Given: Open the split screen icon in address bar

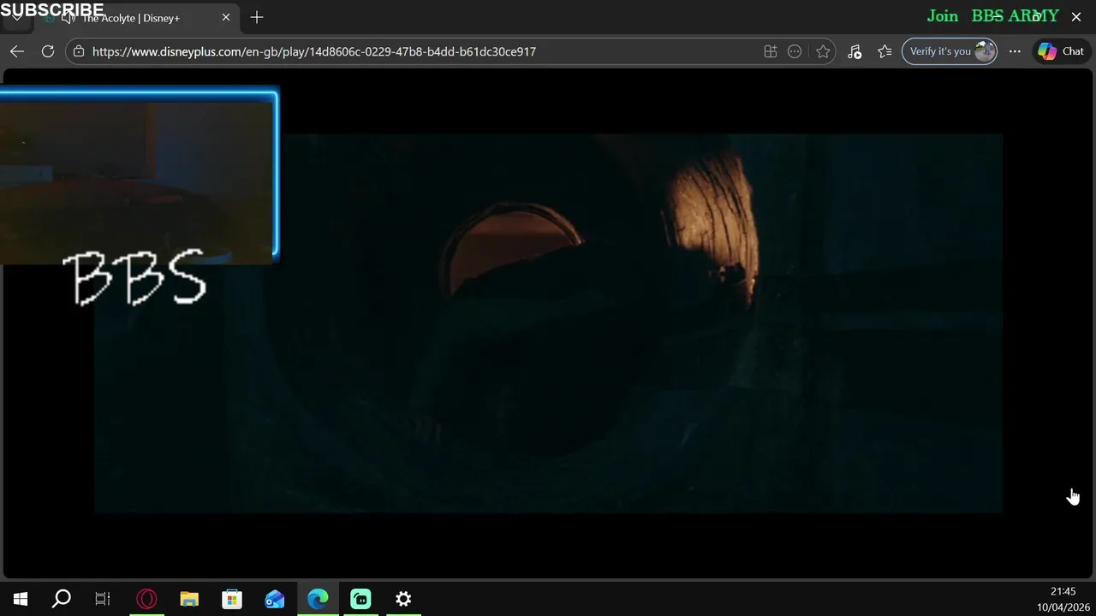Looking at the screenshot, I should click(771, 51).
